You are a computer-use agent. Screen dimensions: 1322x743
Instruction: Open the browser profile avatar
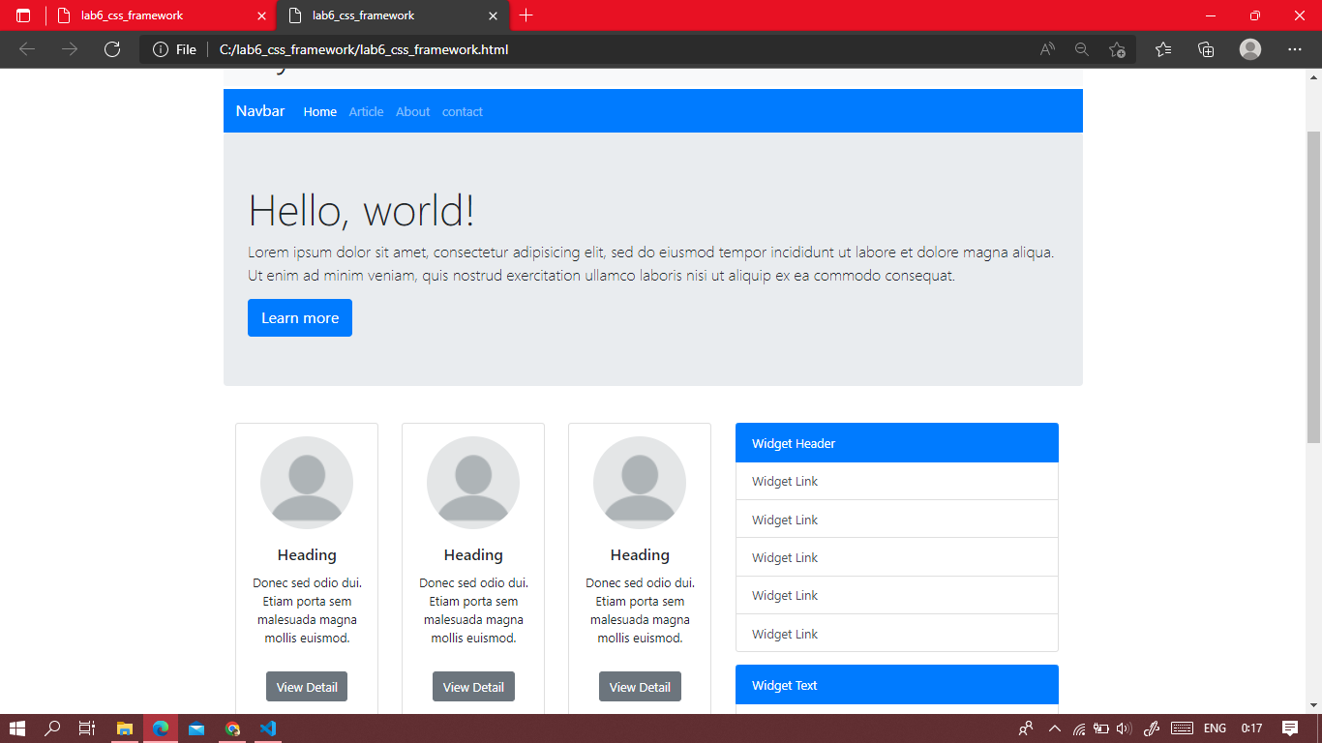coord(1250,49)
